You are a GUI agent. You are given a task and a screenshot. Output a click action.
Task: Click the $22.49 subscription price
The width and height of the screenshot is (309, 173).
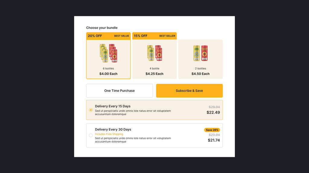tap(213, 113)
